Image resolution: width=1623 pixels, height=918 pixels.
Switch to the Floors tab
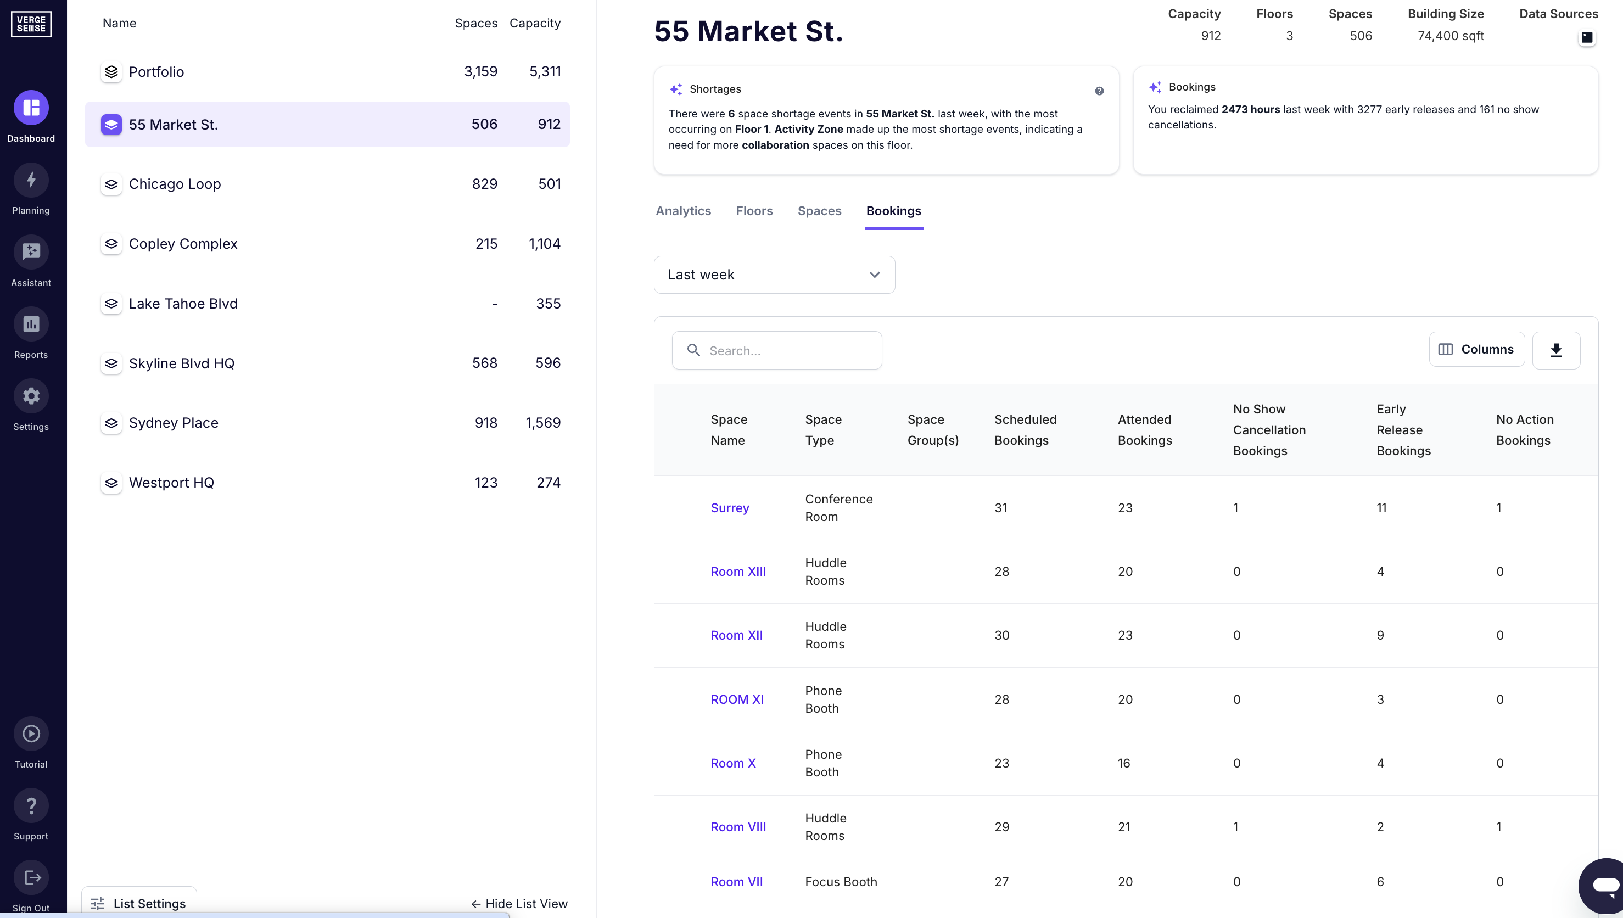[x=754, y=211]
